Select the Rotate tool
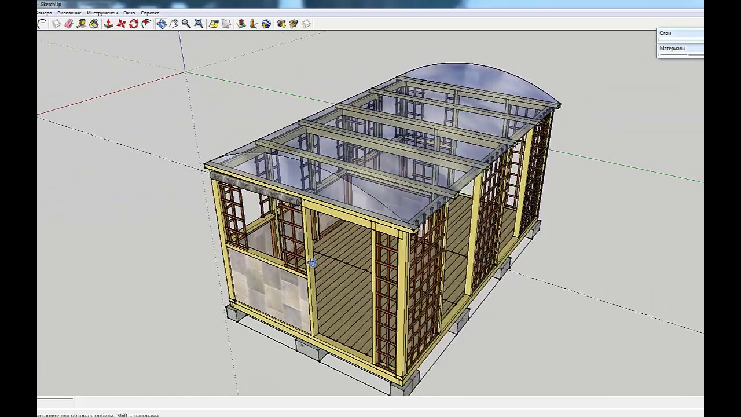 click(x=134, y=24)
